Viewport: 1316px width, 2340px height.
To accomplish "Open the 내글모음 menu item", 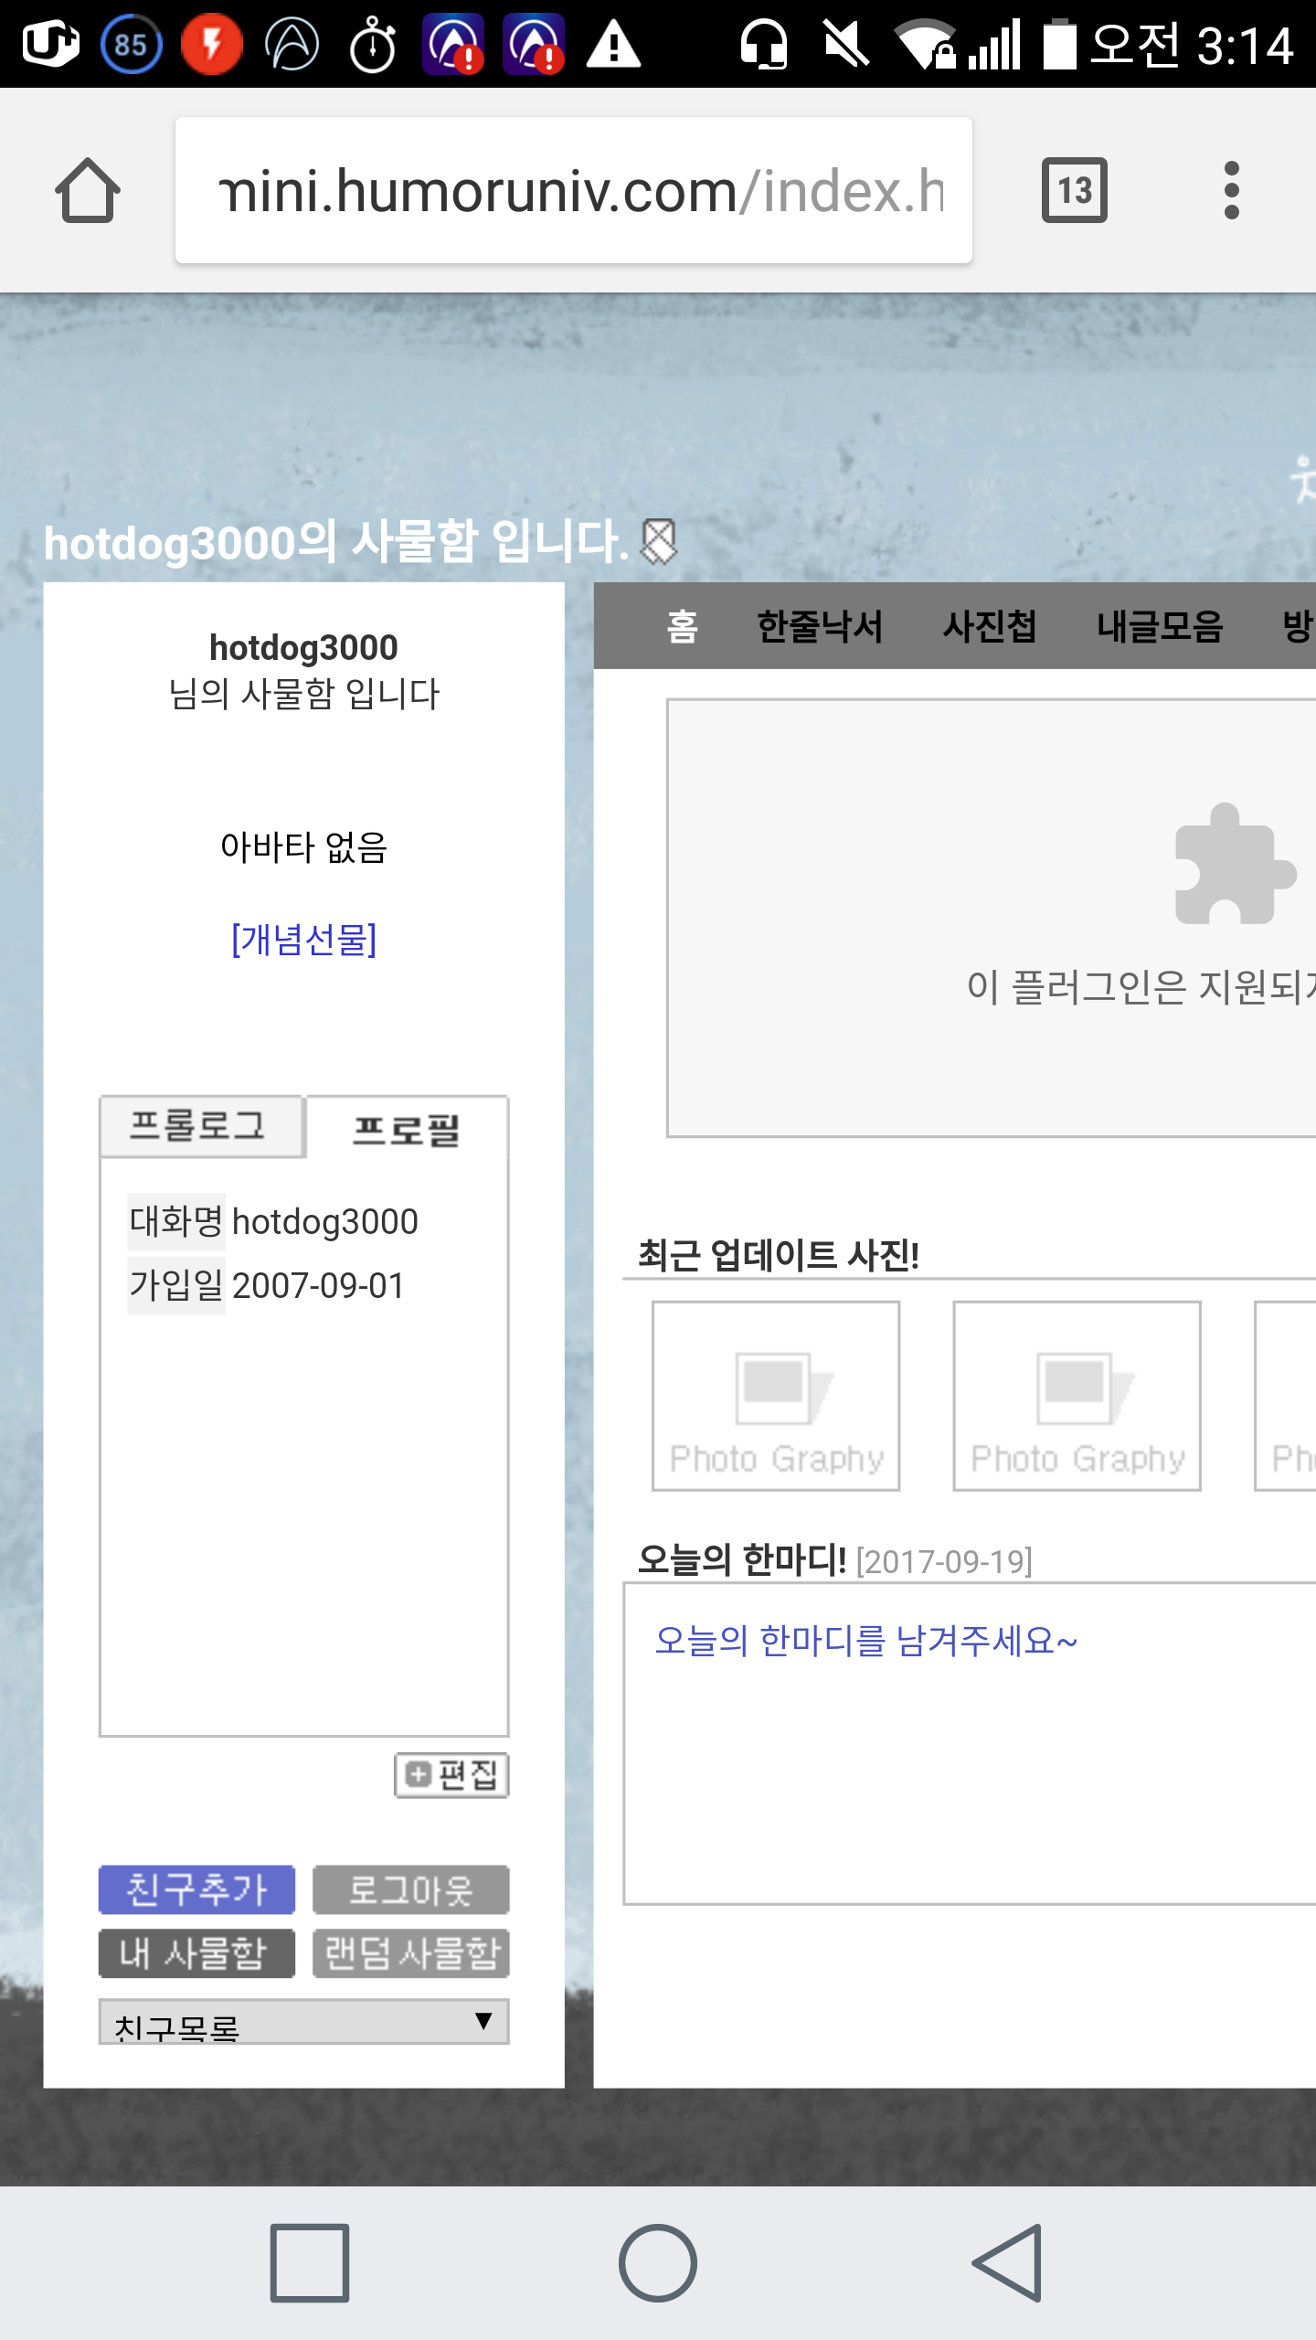I will (1160, 627).
